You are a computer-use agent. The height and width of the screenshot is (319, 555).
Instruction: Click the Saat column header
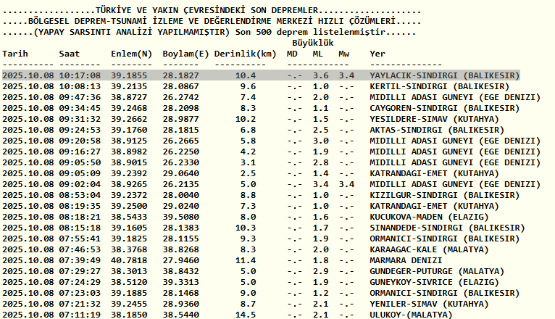(70, 54)
